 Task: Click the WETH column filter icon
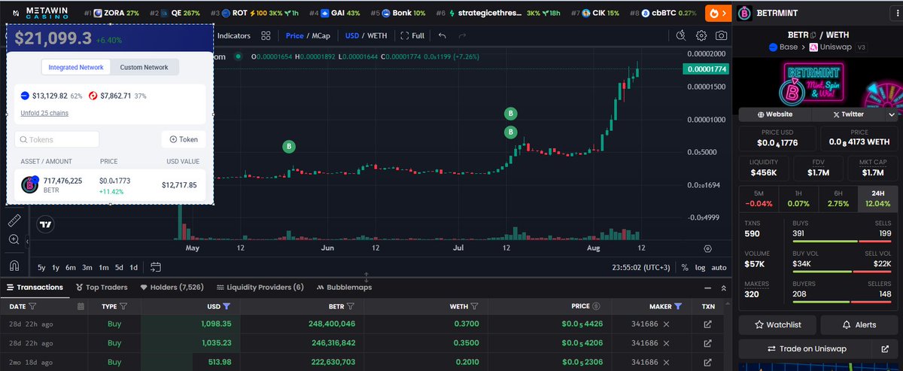click(475, 306)
